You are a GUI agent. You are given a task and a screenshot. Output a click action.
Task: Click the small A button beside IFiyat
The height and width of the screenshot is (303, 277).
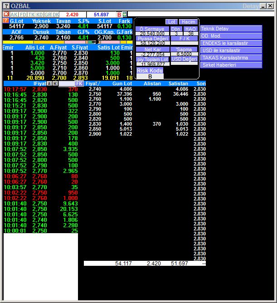(49, 83)
